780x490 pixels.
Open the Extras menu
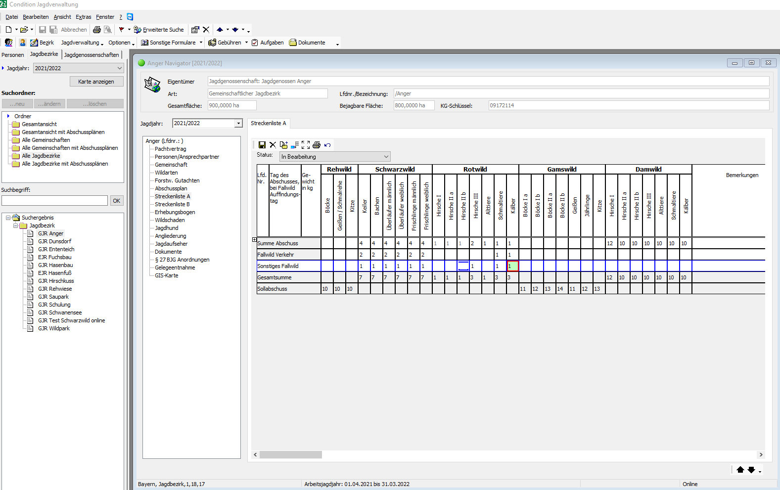(83, 17)
